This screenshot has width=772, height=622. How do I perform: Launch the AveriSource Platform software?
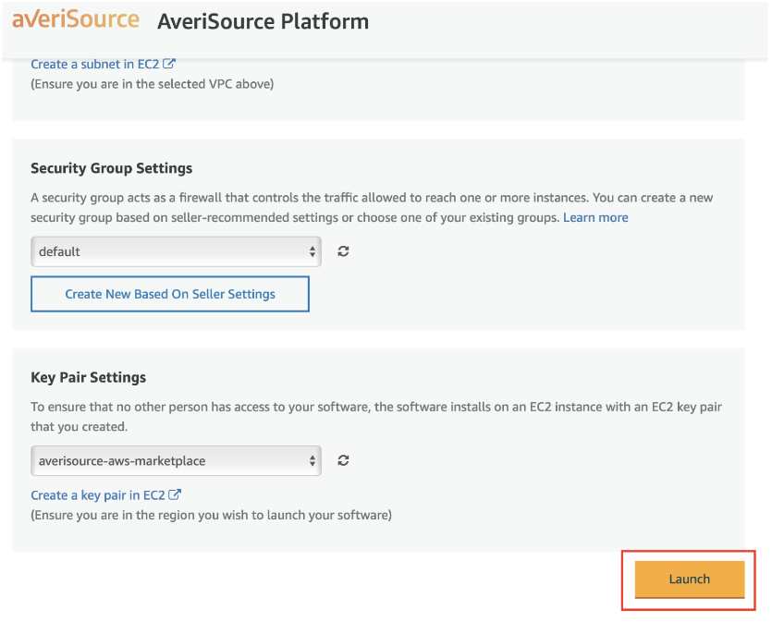690,579
